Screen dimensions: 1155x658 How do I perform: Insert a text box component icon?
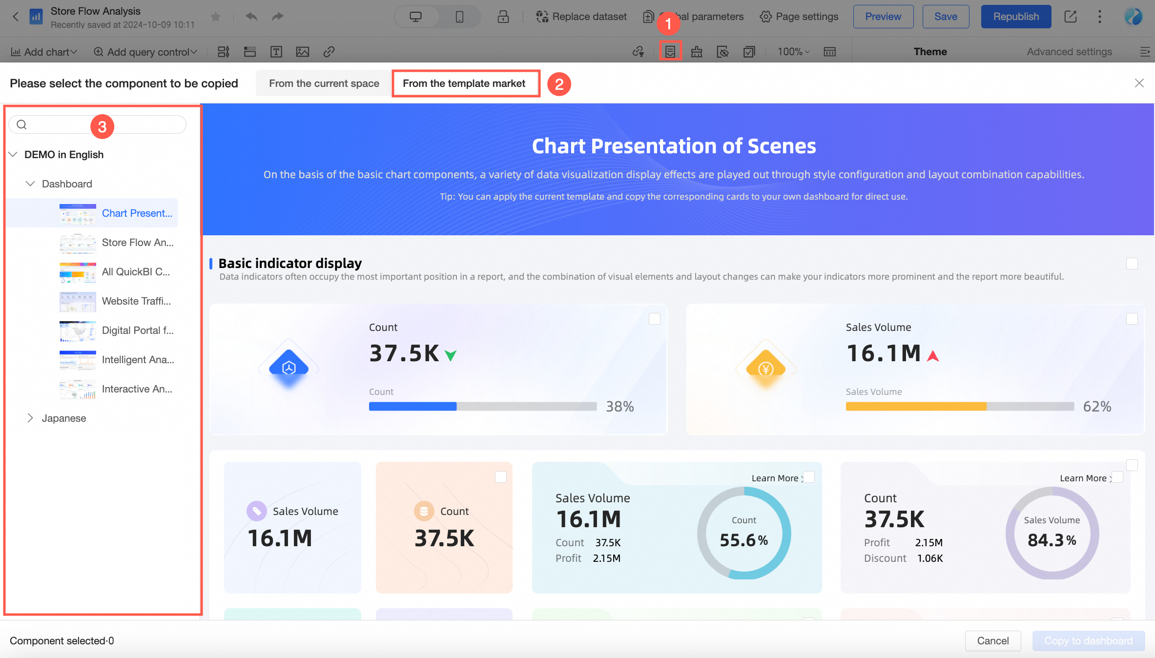[x=276, y=52]
